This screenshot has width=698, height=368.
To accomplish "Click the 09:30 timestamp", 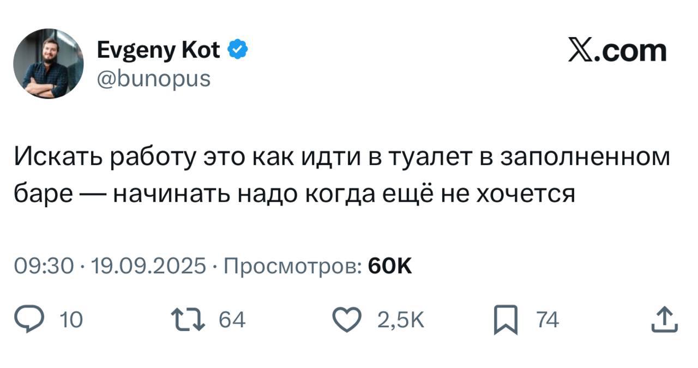I will point(44,267).
